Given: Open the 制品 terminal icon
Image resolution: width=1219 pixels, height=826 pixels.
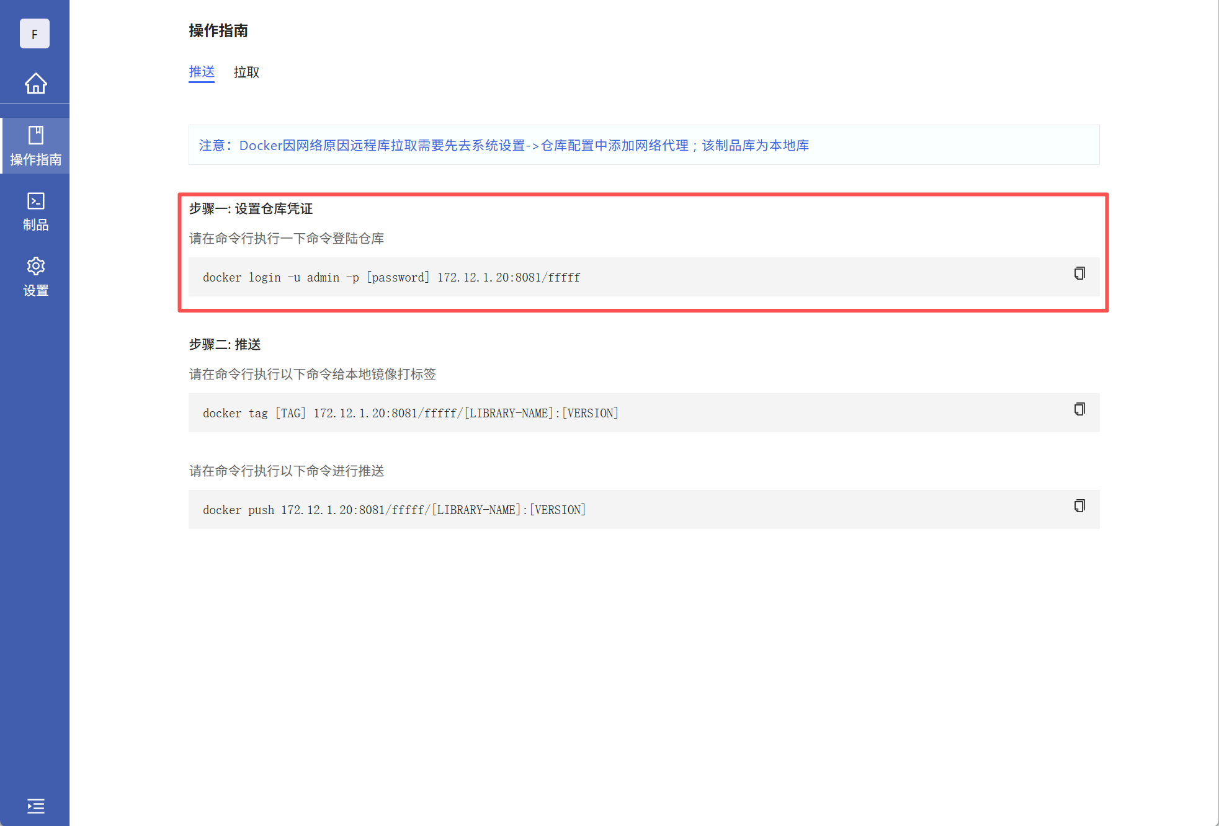Looking at the screenshot, I should tap(35, 201).
